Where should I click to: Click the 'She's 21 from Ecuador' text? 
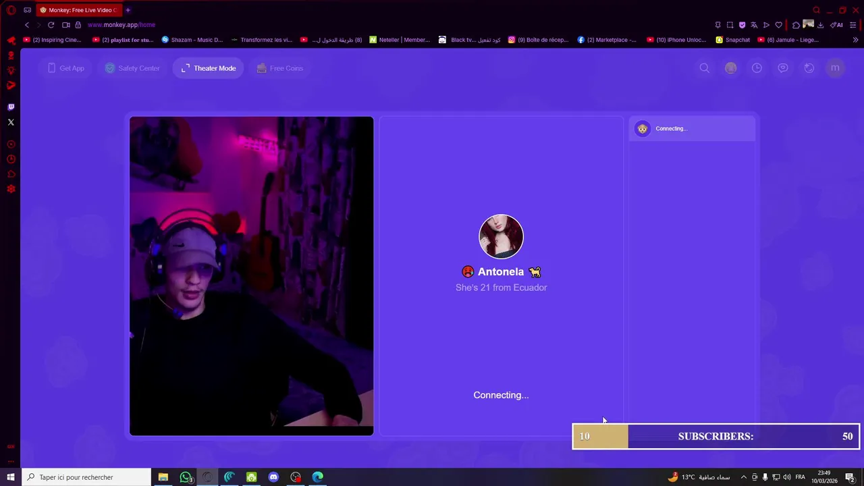point(501,288)
